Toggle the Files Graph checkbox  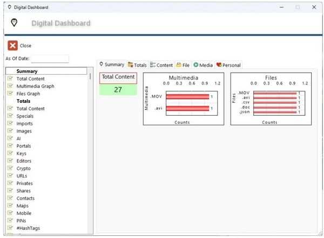[10, 94]
